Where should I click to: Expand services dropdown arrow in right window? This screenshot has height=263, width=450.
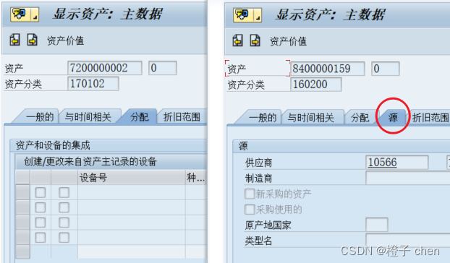258,15
